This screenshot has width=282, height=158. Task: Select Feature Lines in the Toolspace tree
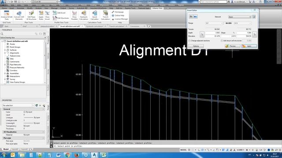click(x=15, y=56)
